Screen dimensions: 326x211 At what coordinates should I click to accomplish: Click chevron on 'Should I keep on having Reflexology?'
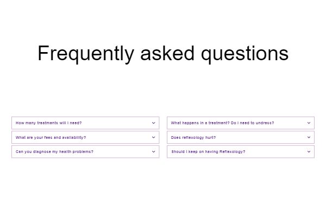click(309, 151)
